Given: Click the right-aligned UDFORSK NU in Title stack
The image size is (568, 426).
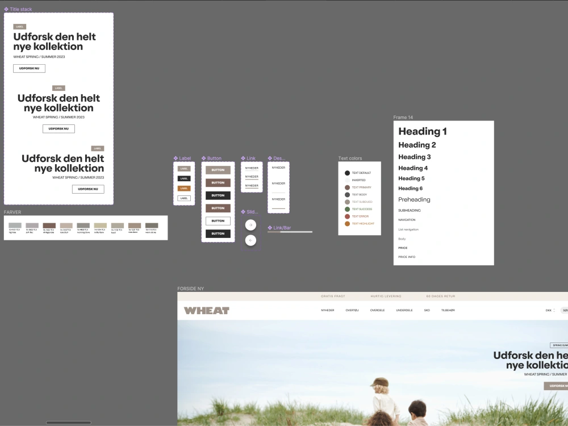Looking at the screenshot, I should tap(88, 189).
